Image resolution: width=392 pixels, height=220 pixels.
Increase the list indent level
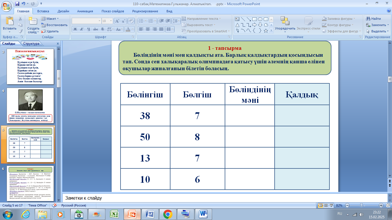[168, 21]
